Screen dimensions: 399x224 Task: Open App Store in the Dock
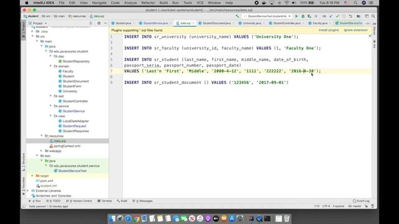click(232, 218)
